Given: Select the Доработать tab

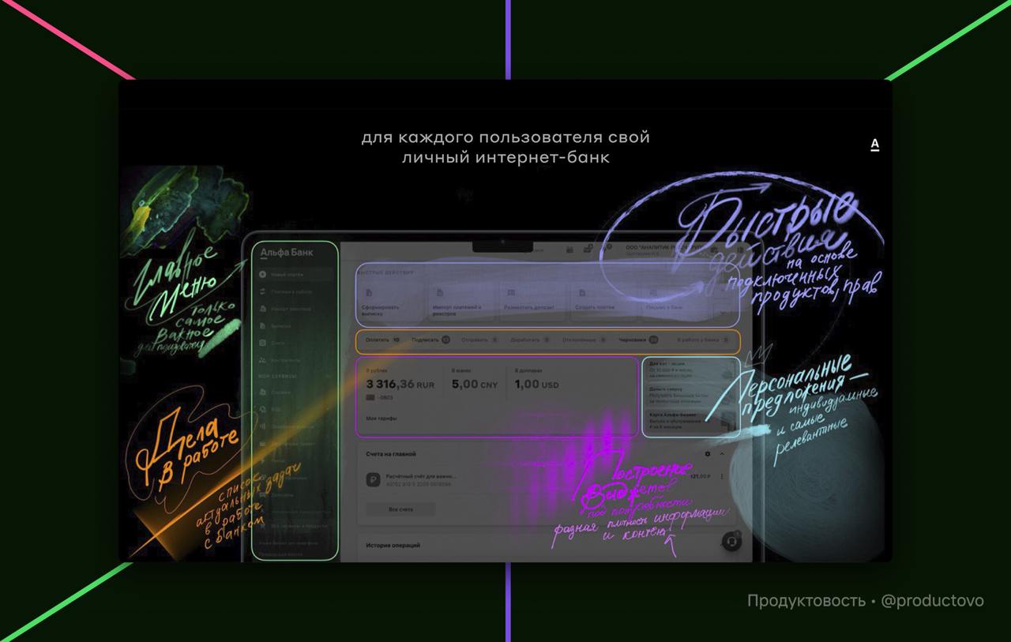Looking at the screenshot, I should tap(530, 340).
